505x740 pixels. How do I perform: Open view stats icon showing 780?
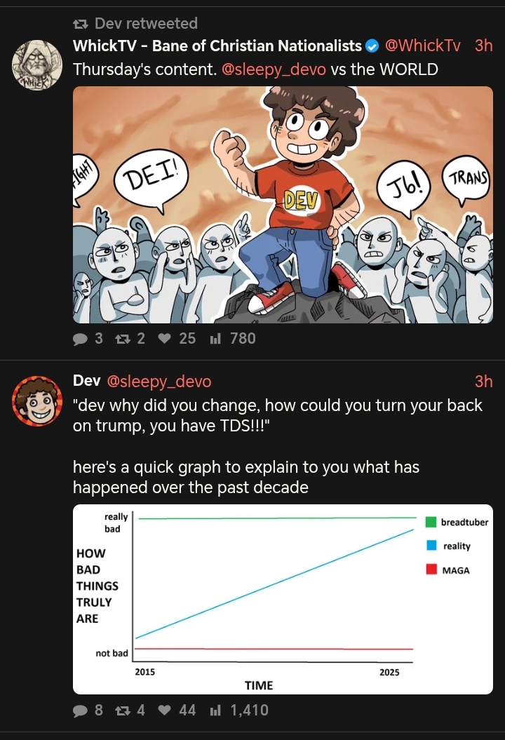[x=215, y=338]
